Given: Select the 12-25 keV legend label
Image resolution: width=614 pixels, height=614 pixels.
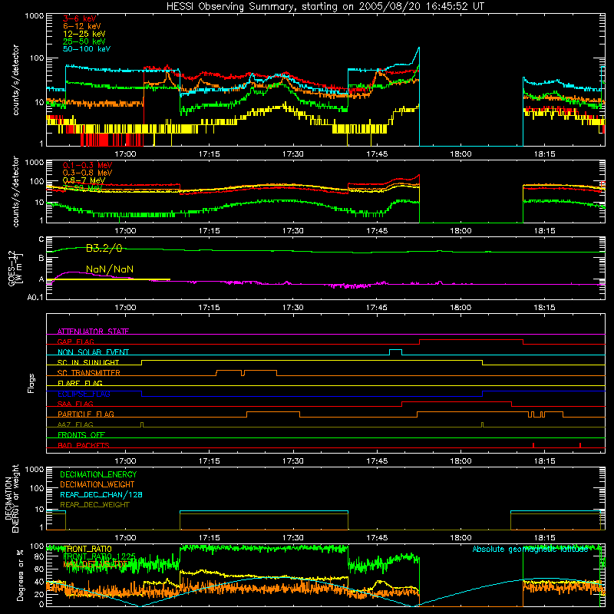Looking at the screenshot, I should [x=84, y=34].
